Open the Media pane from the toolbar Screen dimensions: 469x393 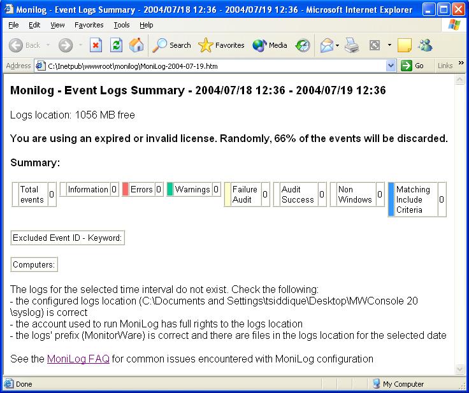(270, 45)
